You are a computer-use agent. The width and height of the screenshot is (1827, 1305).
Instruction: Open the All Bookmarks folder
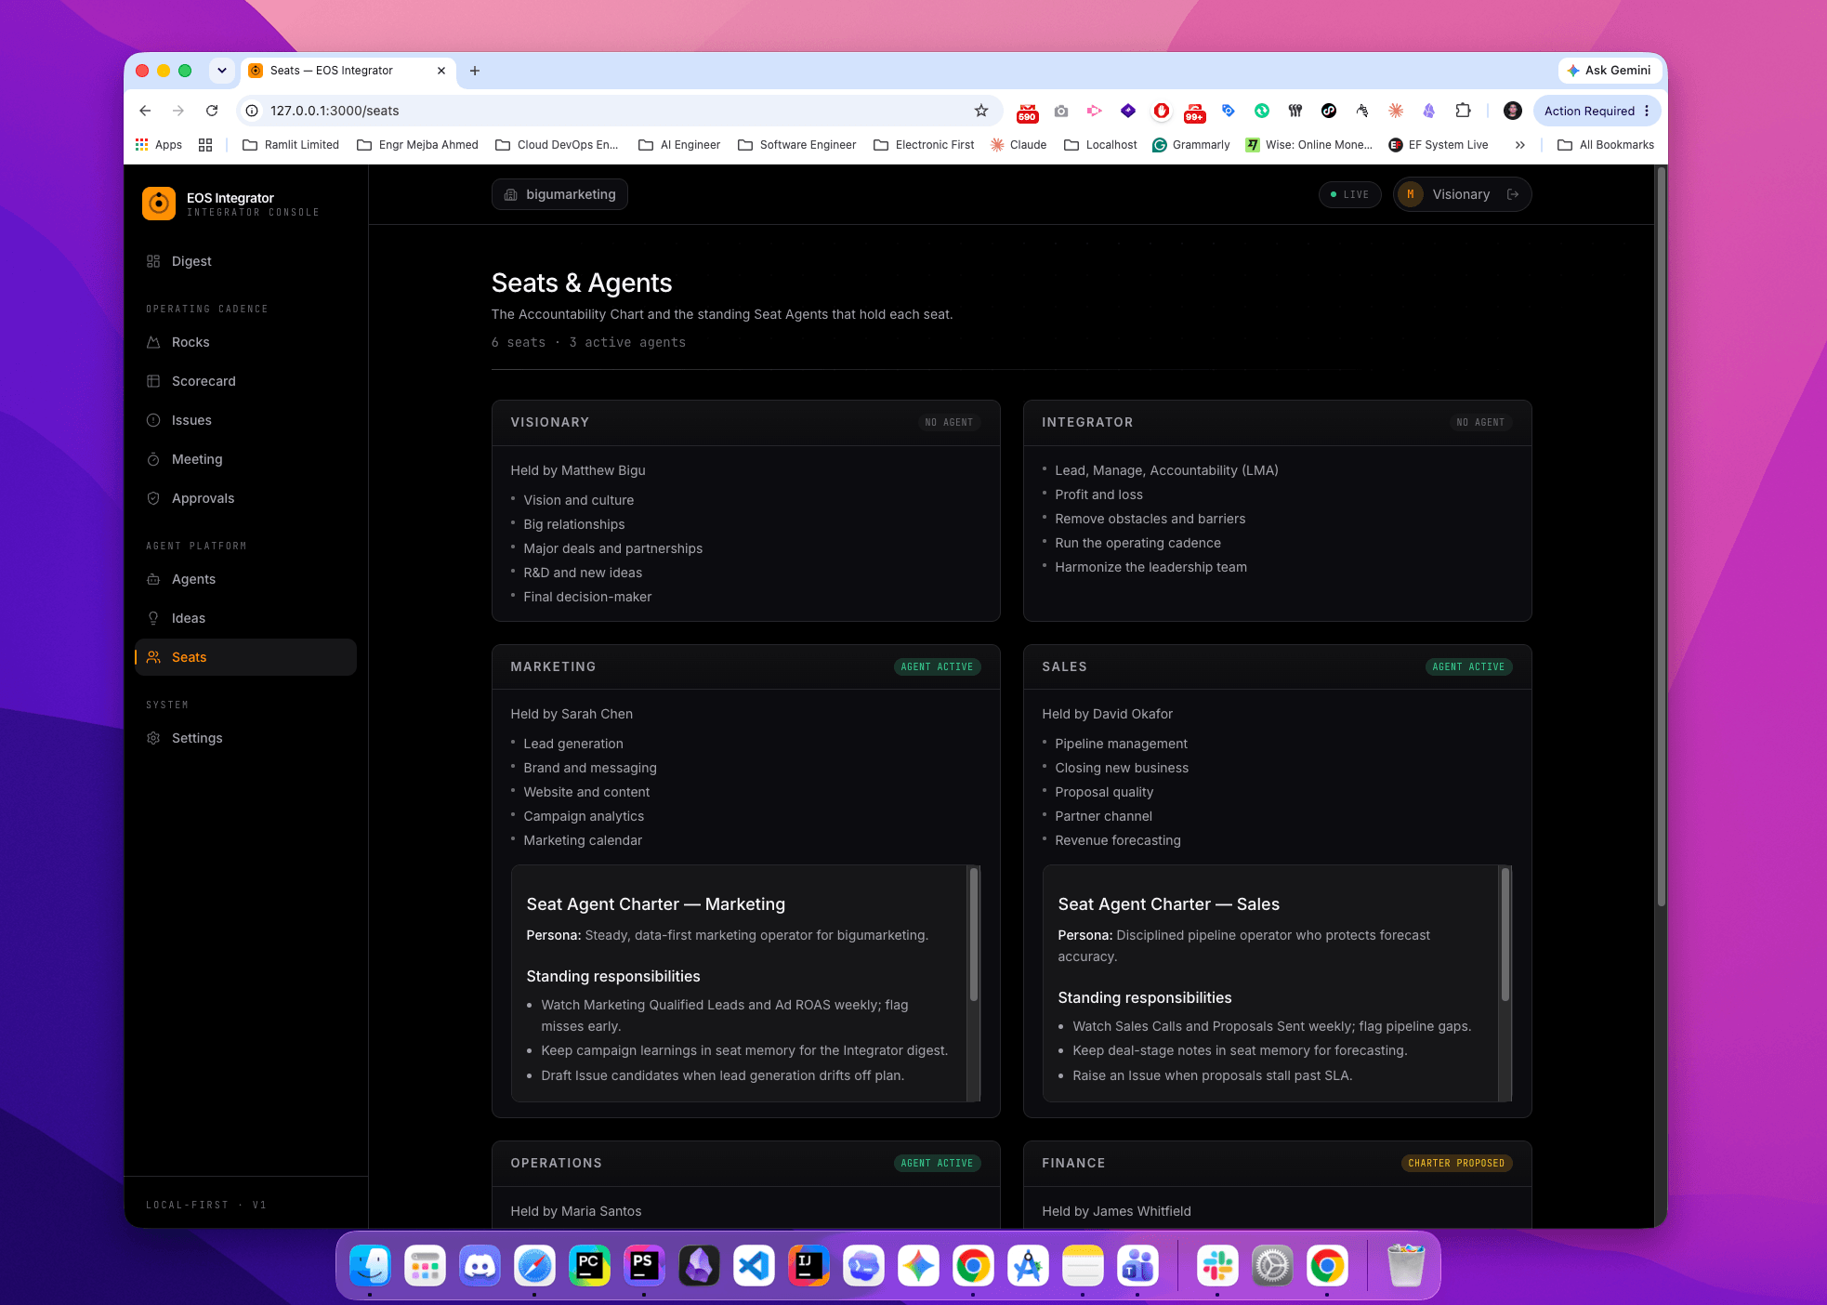1605,145
